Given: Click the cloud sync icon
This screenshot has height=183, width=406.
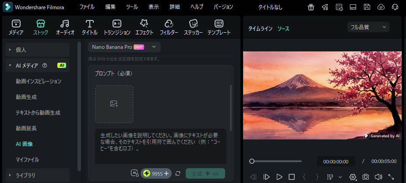Looking at the screenshot, I should [381, 7].
